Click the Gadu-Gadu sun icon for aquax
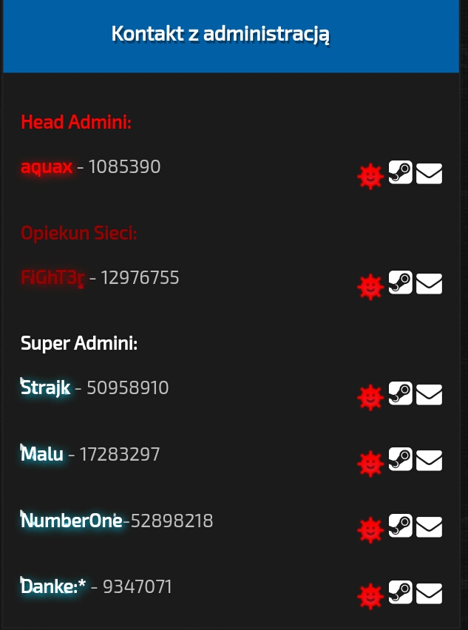Image resolution: width=468 pixels, height=630 pixels. click(370, 176)
